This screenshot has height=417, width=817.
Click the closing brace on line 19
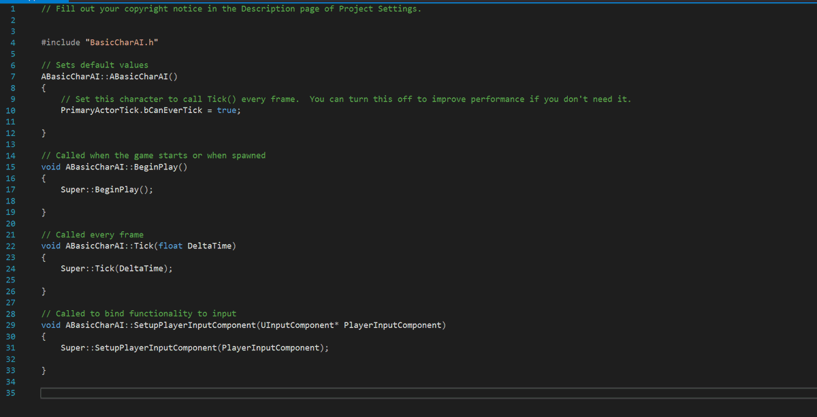pyautogui.click(x=44, y=212)
